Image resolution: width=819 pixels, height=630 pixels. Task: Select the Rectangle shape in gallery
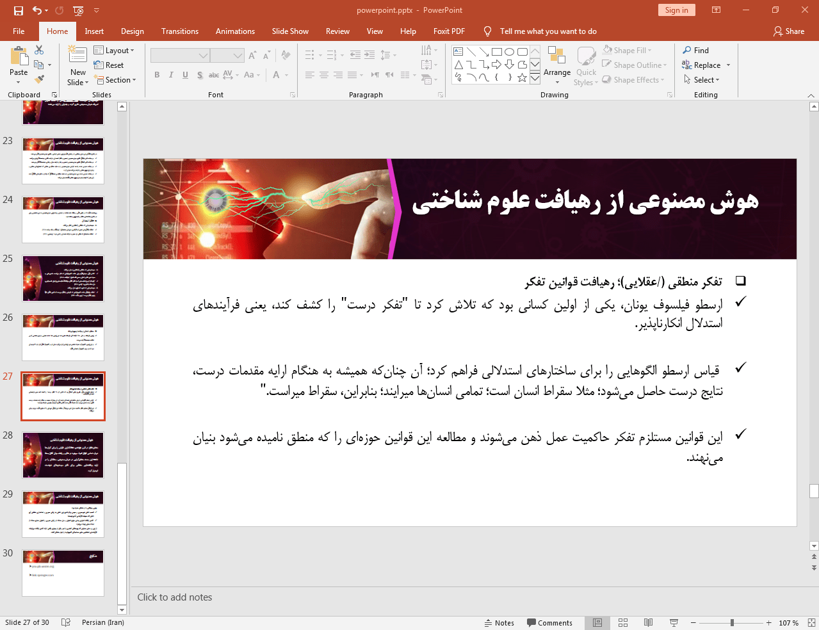point(497,52)
